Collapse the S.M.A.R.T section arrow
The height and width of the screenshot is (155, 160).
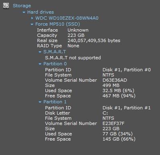pyautogui.click(x=40, y=52)
